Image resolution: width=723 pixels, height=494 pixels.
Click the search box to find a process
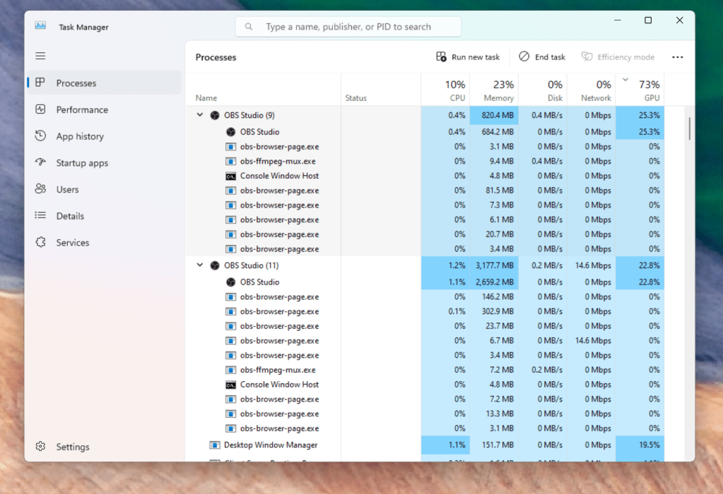point(348,27)
